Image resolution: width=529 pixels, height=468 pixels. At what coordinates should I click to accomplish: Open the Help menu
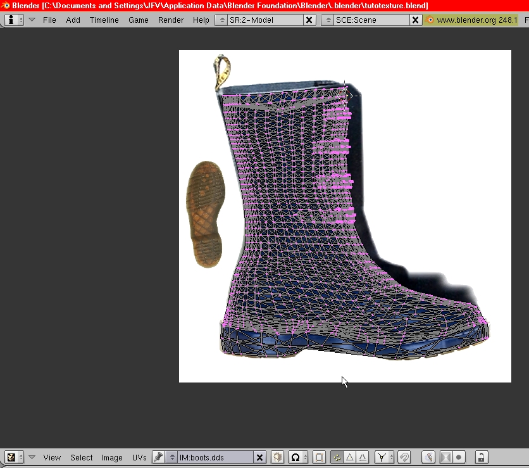[201, 20]
